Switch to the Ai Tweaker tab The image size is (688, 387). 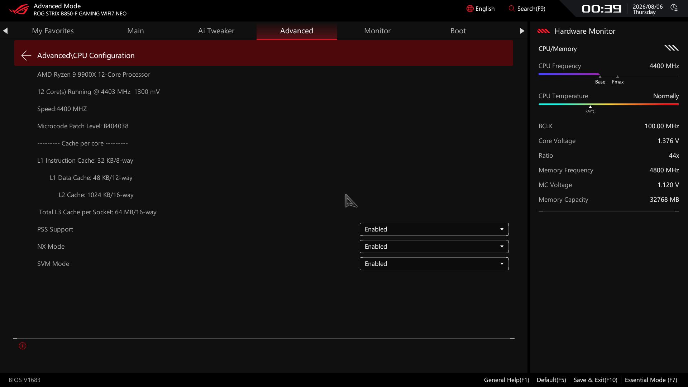click(x=216, y=31)
